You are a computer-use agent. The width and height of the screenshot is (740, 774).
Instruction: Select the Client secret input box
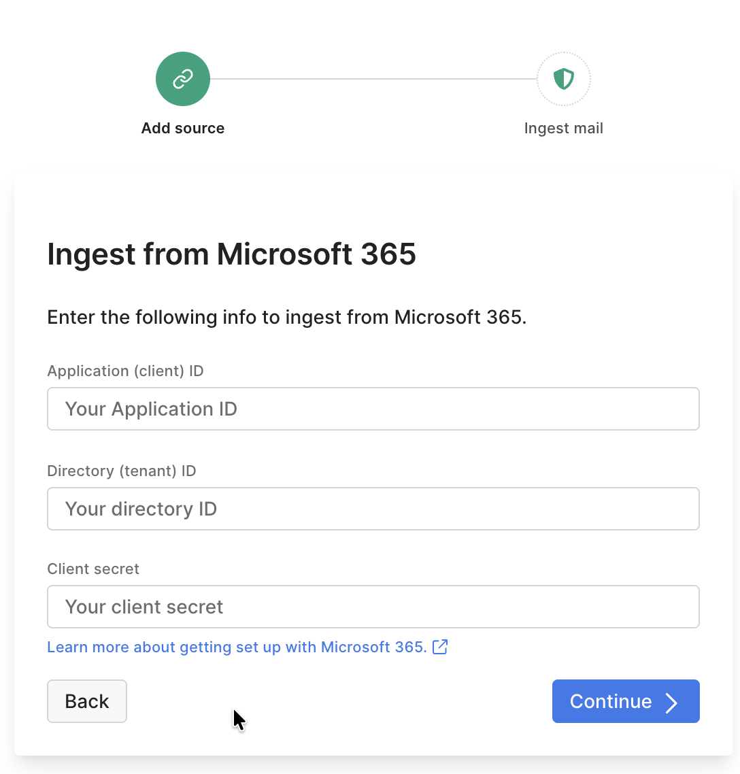tap(373, 607)
